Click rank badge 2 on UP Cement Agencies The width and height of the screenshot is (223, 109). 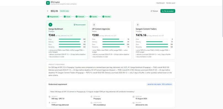[94, 25]
